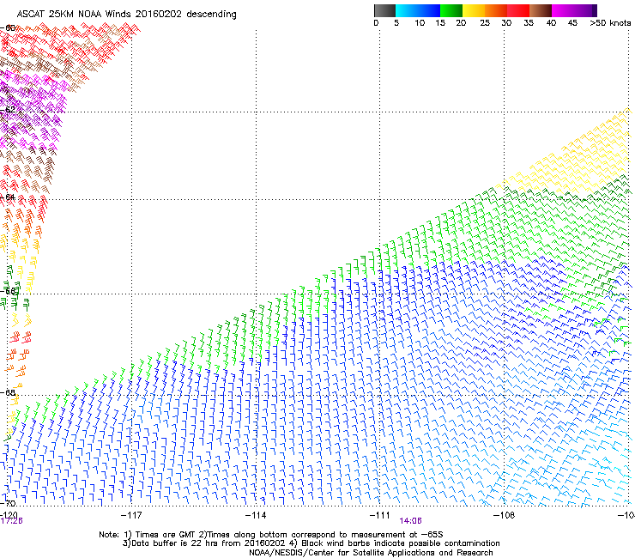Click the '-64' latitude axis label
The height and width of the screenshot is (558, 635).
click(8, 197)
